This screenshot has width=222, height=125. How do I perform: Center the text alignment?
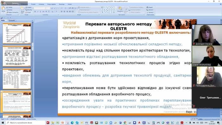pyautogui.click(x=64, y=12)
